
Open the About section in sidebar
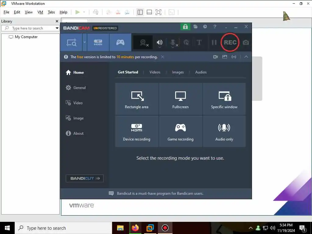75,133
